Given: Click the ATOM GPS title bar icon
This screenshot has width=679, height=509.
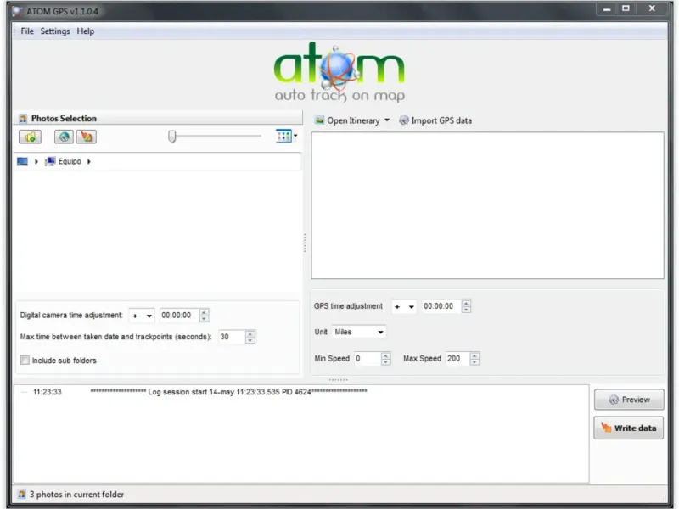Looking at the screenshot, I should (17, 11).
